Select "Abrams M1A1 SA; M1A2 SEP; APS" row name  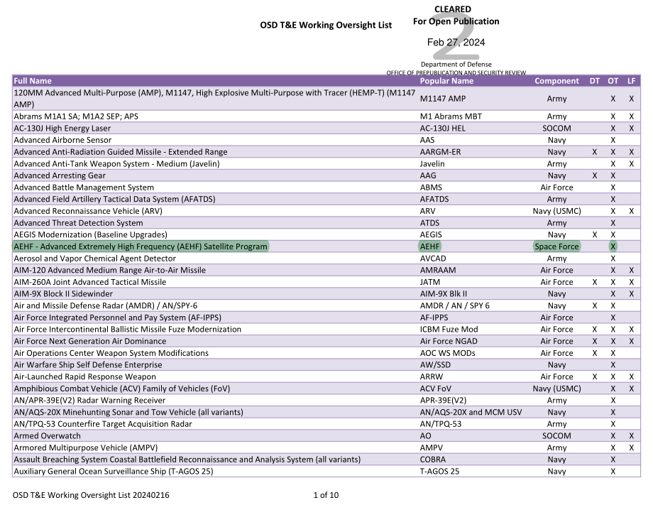tap(76, 116)
